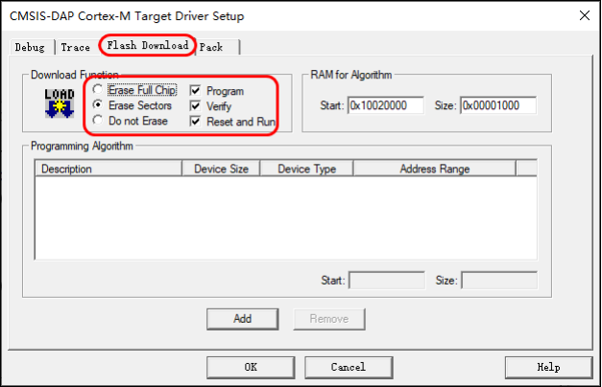Toggle the Reset and Run checkbox
Image resolution: width=602 pixels, height=387 pixels.
pyautogui.click(x=196, y=122)
